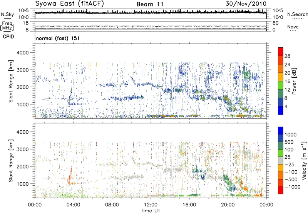The image size is (308, 213).
Task: Click the 60 tick on Nave axis
Action: pyautogui.click(x=276, y=23)
